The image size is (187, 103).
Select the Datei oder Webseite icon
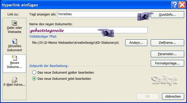point(15,23)
